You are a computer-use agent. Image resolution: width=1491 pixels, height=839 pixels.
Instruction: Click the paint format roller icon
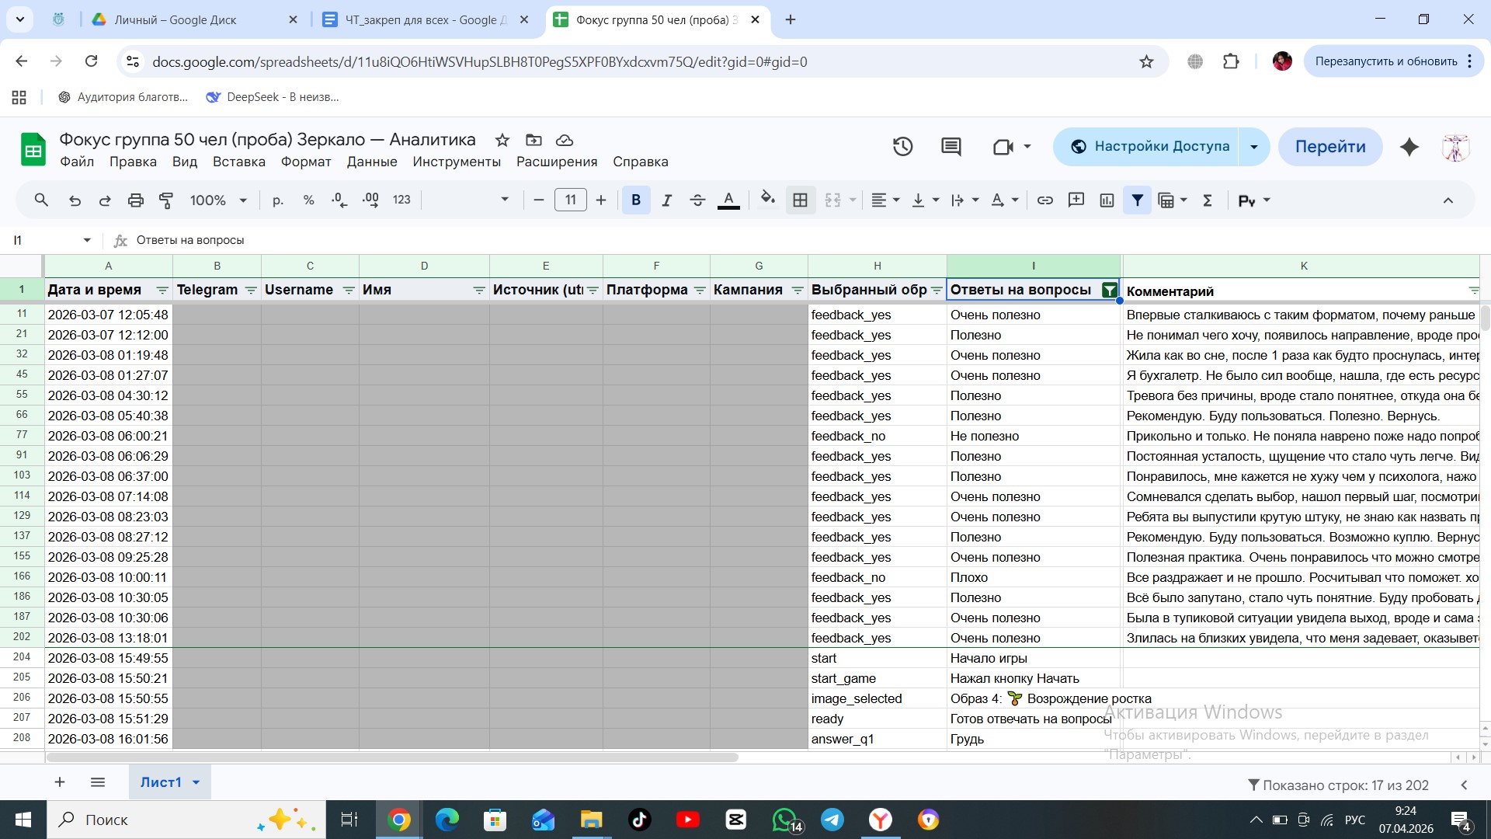click(166, 200)
